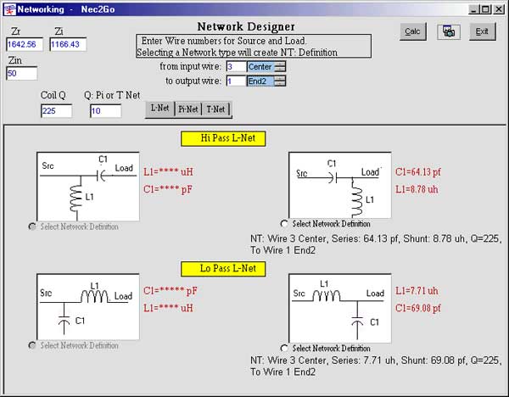Click the Exit button
This screenshot has height=397, width=509.
click(x=482, y=31)
